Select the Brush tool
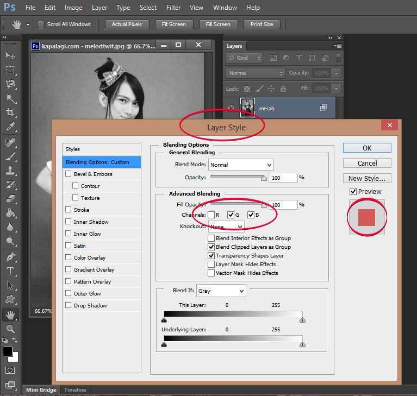 [x=10, y=156]
